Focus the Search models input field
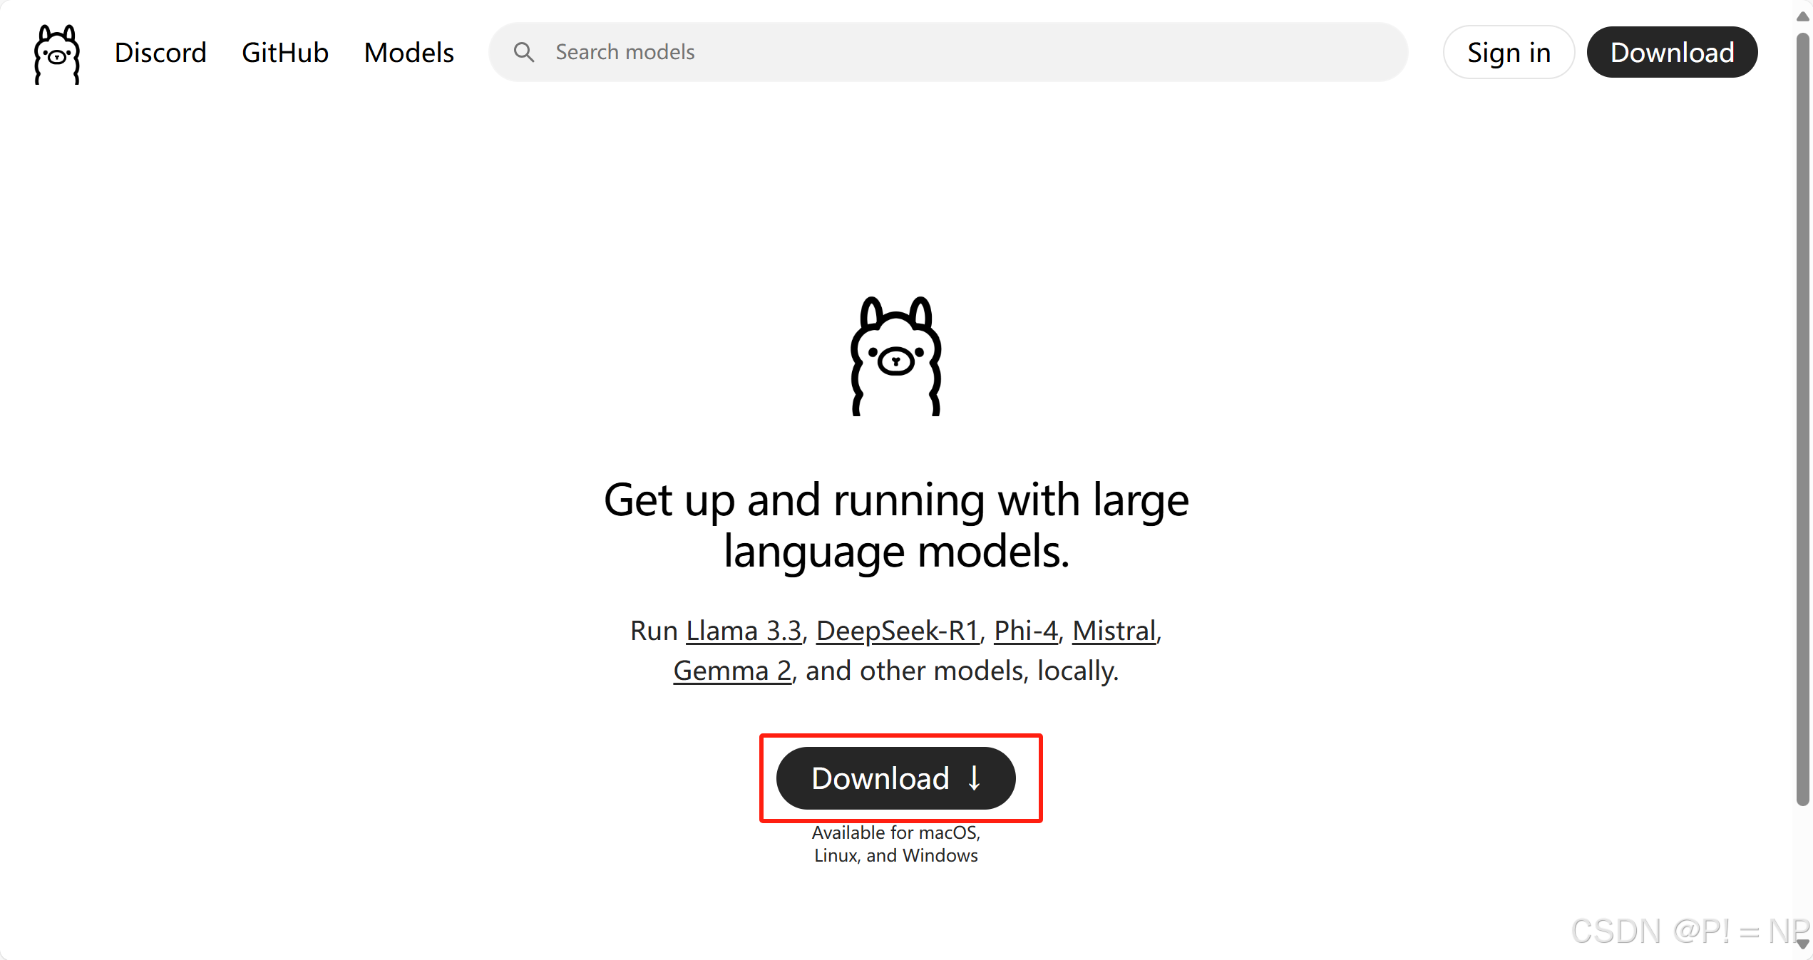Image resolution: width=1813 pixels, height=960 pixels. [948, 52]
